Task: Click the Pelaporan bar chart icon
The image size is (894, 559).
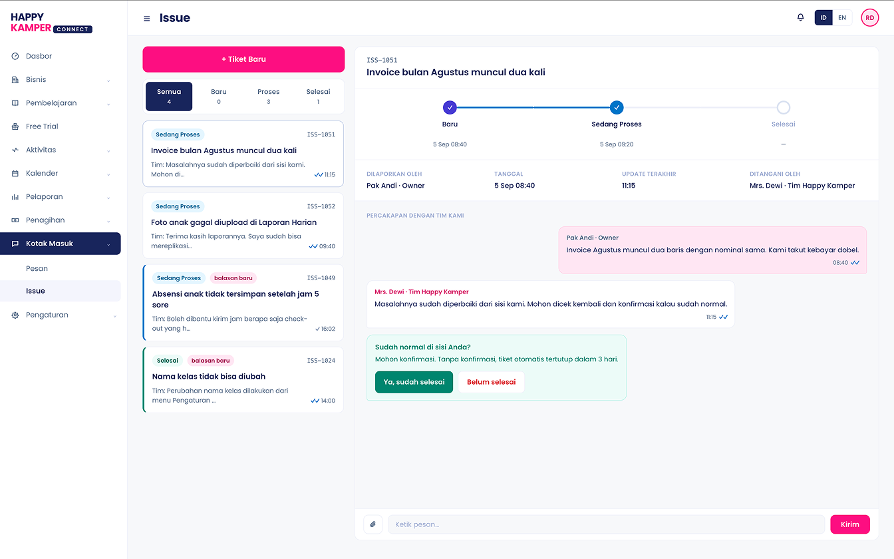Action: pos(15,197)
